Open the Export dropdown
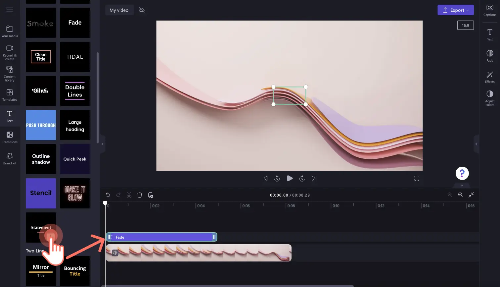 (455, 10)
